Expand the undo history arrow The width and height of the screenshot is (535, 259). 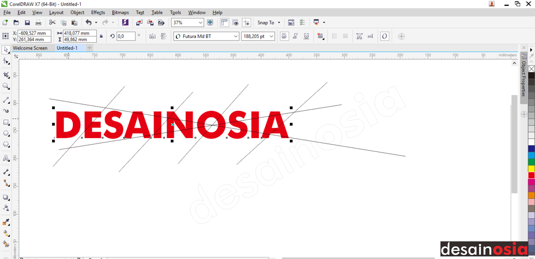click(96, 22)
